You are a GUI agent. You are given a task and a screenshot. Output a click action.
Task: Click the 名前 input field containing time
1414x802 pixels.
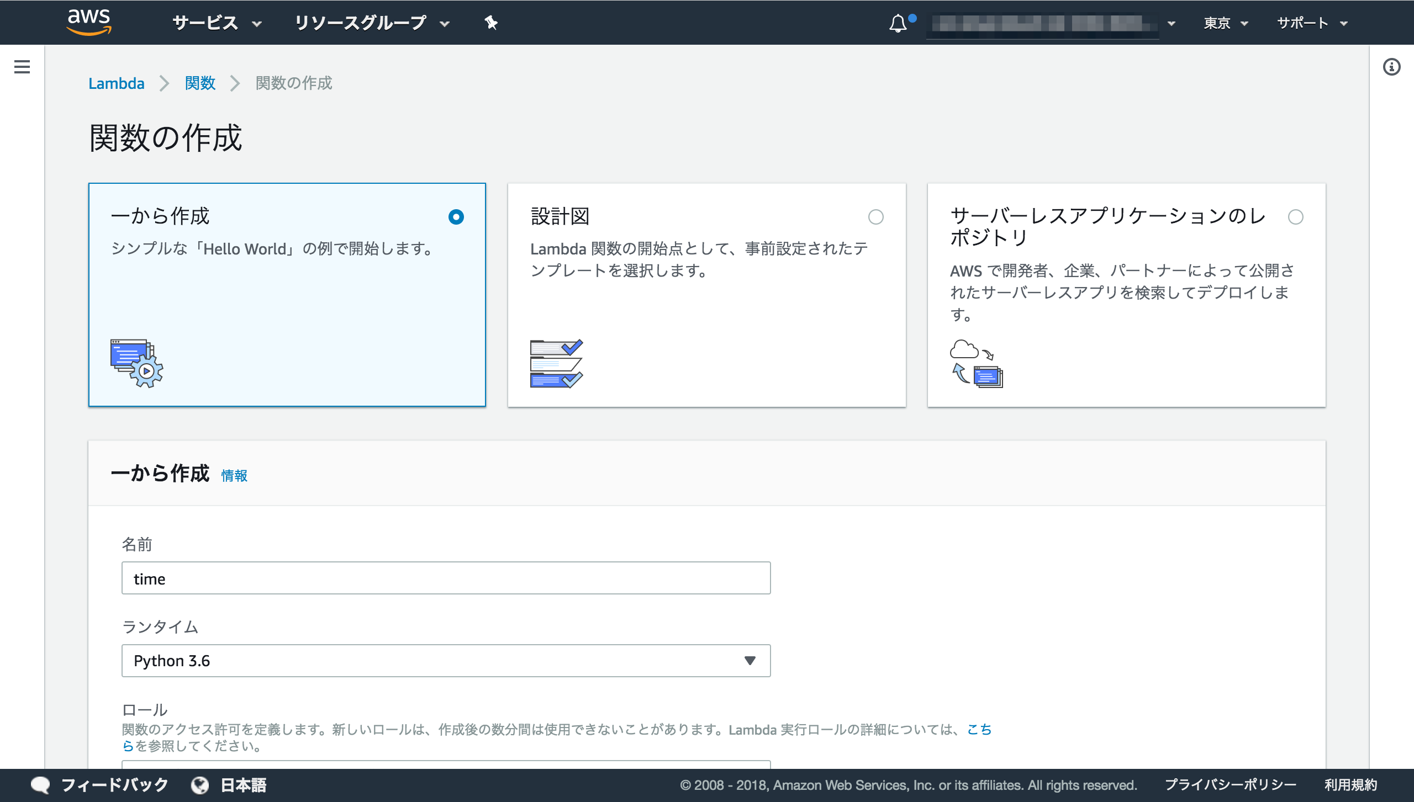coord(446,578)
